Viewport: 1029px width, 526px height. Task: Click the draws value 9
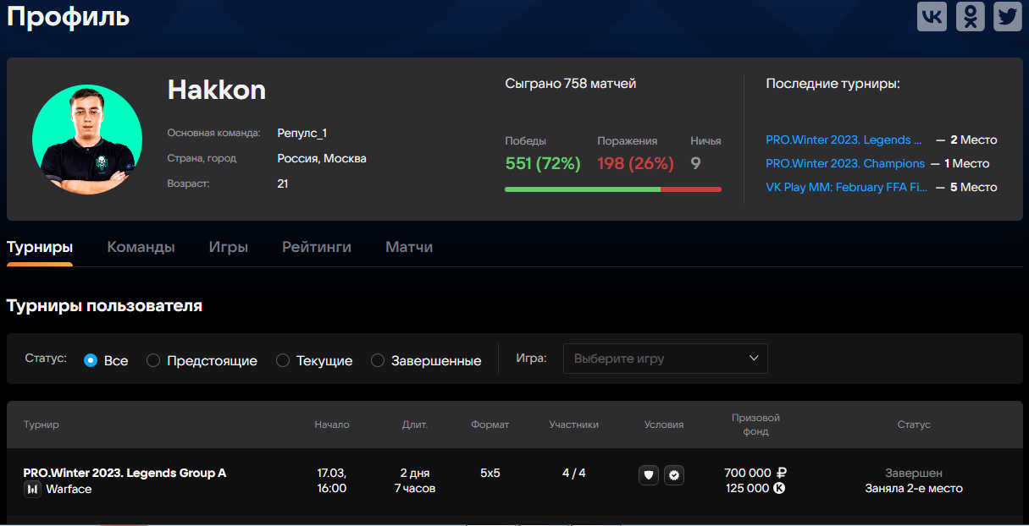tap(695, 163)
